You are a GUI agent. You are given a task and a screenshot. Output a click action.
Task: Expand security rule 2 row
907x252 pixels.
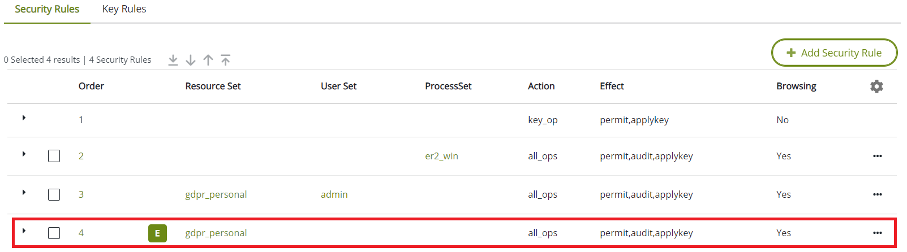click(x=24, y=154)
